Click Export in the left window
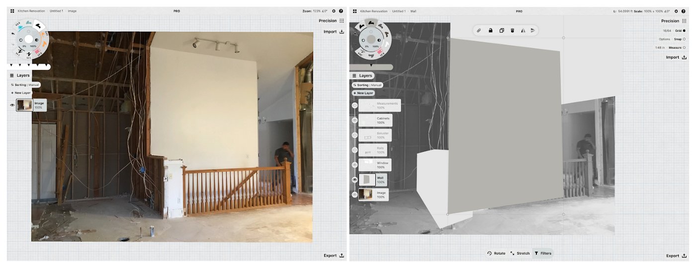 334,256
